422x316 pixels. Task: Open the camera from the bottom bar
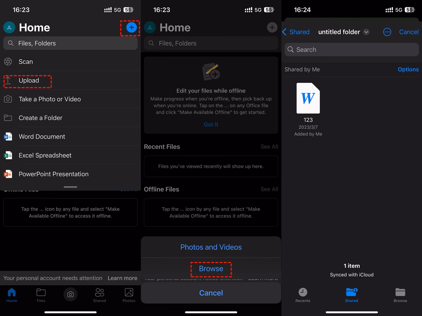(70, 295)
